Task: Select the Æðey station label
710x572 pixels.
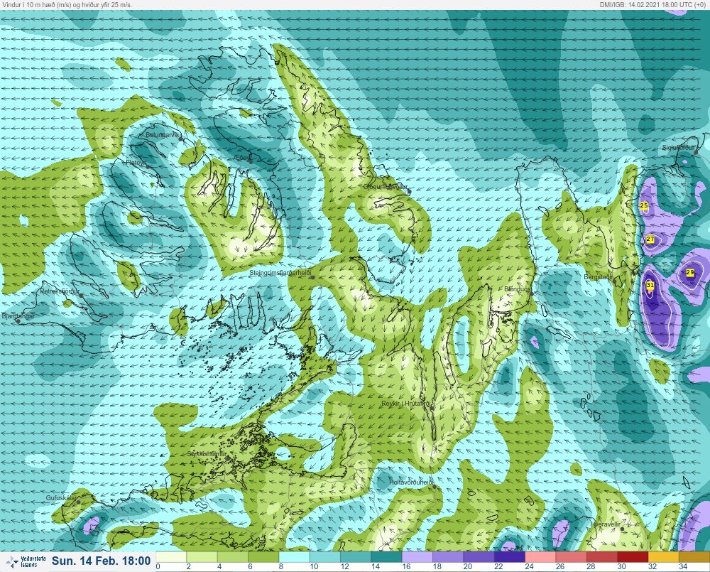Action: [x=242, y=157]
